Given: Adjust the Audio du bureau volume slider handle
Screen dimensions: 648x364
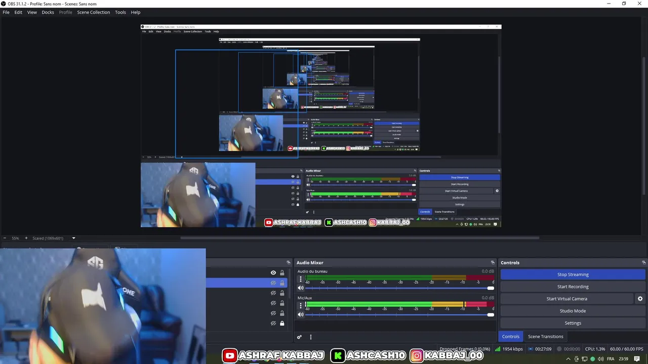Looking at the screenshot, I should (x=490, y=288).
